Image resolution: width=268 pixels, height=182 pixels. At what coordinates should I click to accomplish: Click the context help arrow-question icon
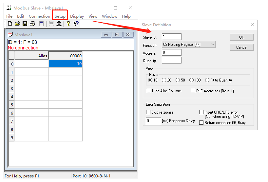coord(76,24)
